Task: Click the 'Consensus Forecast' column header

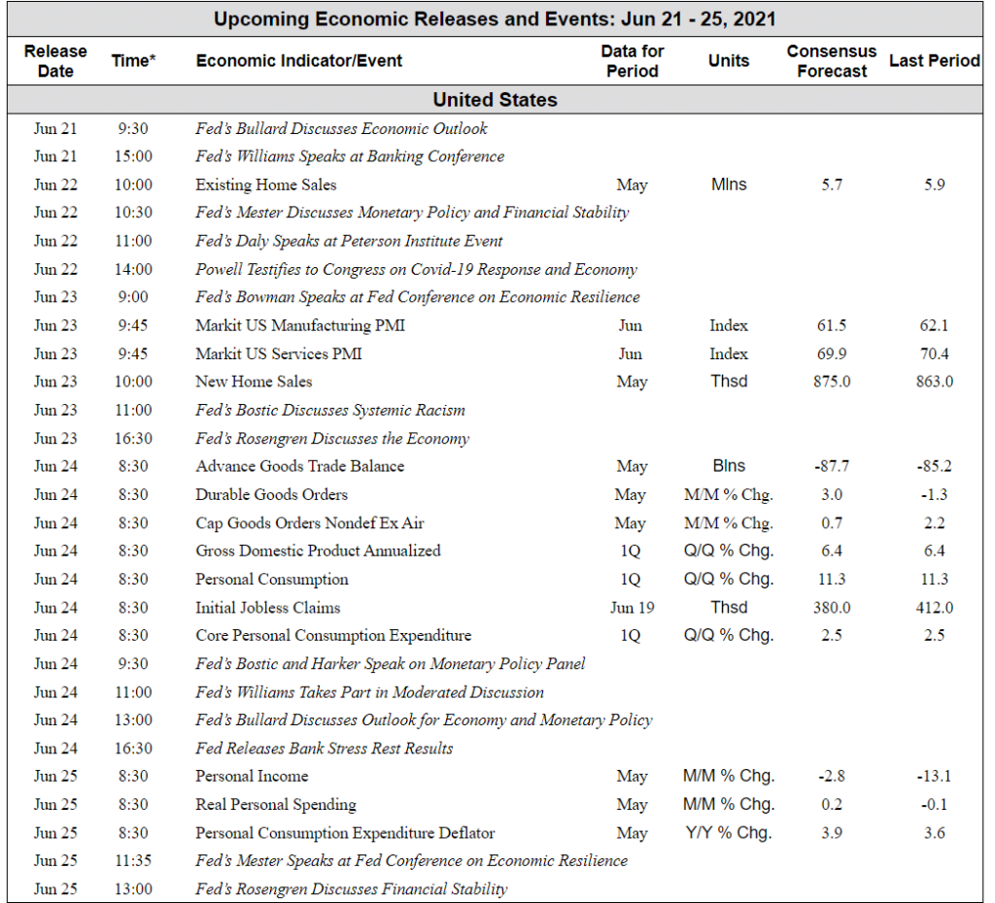Action: [832, 61]
